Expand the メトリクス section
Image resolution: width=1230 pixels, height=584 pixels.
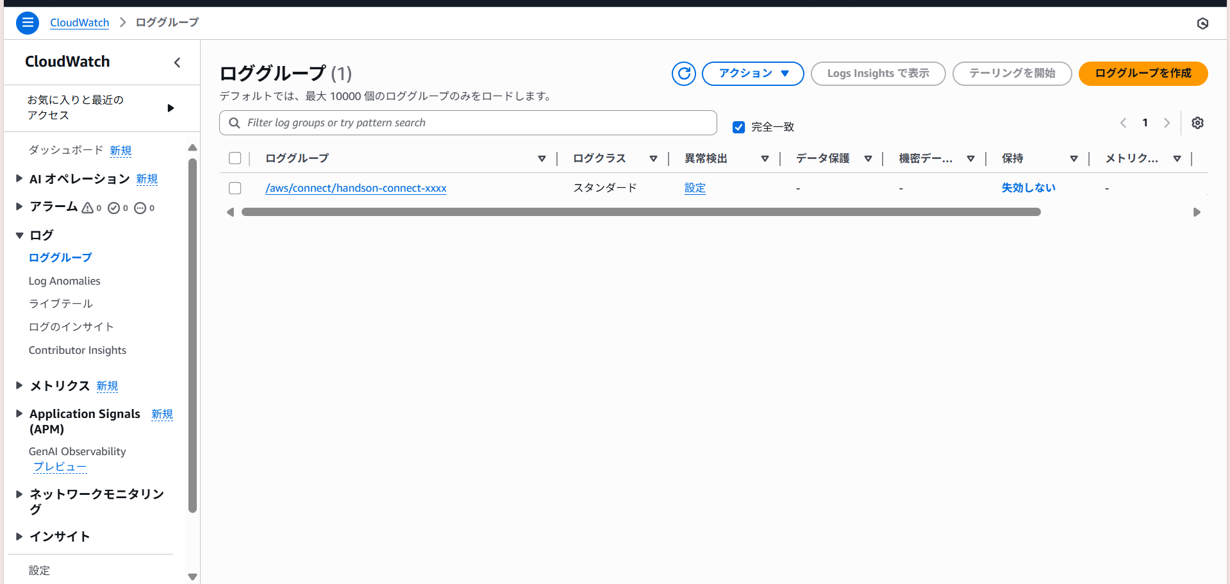[19, 385]
